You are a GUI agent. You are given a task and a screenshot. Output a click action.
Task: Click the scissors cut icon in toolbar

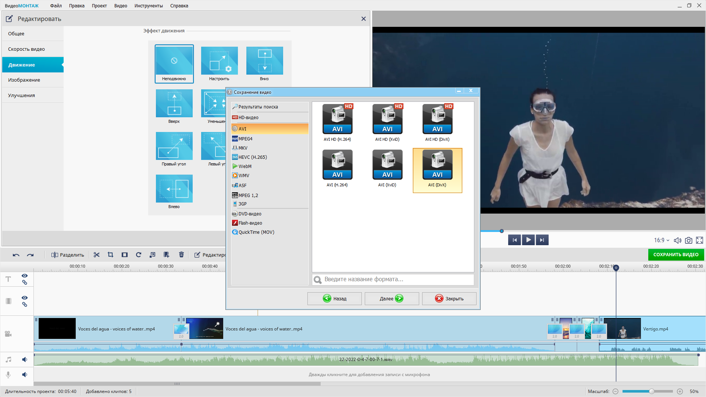coord(97,255)
